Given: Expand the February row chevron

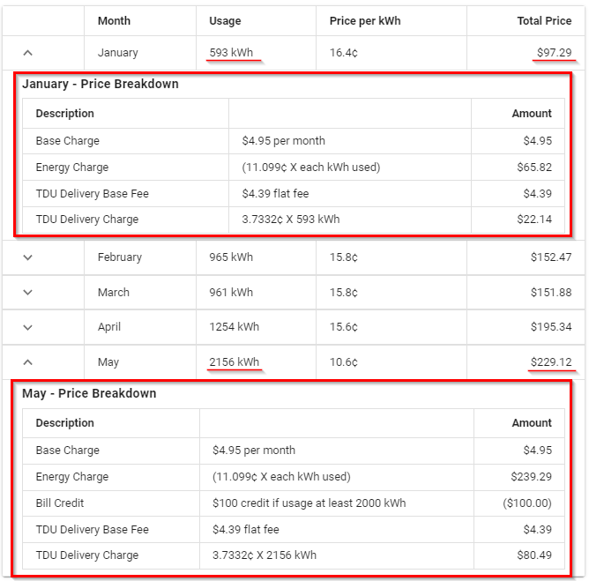Looking at the screenshot, I should pos(27,257).
